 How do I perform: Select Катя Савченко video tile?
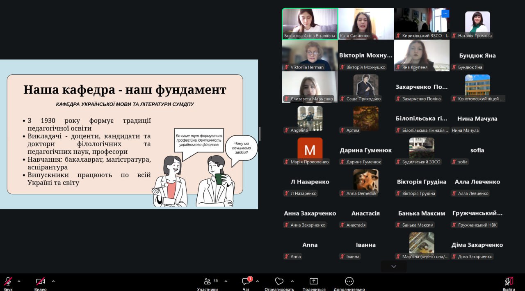(365, 23)
